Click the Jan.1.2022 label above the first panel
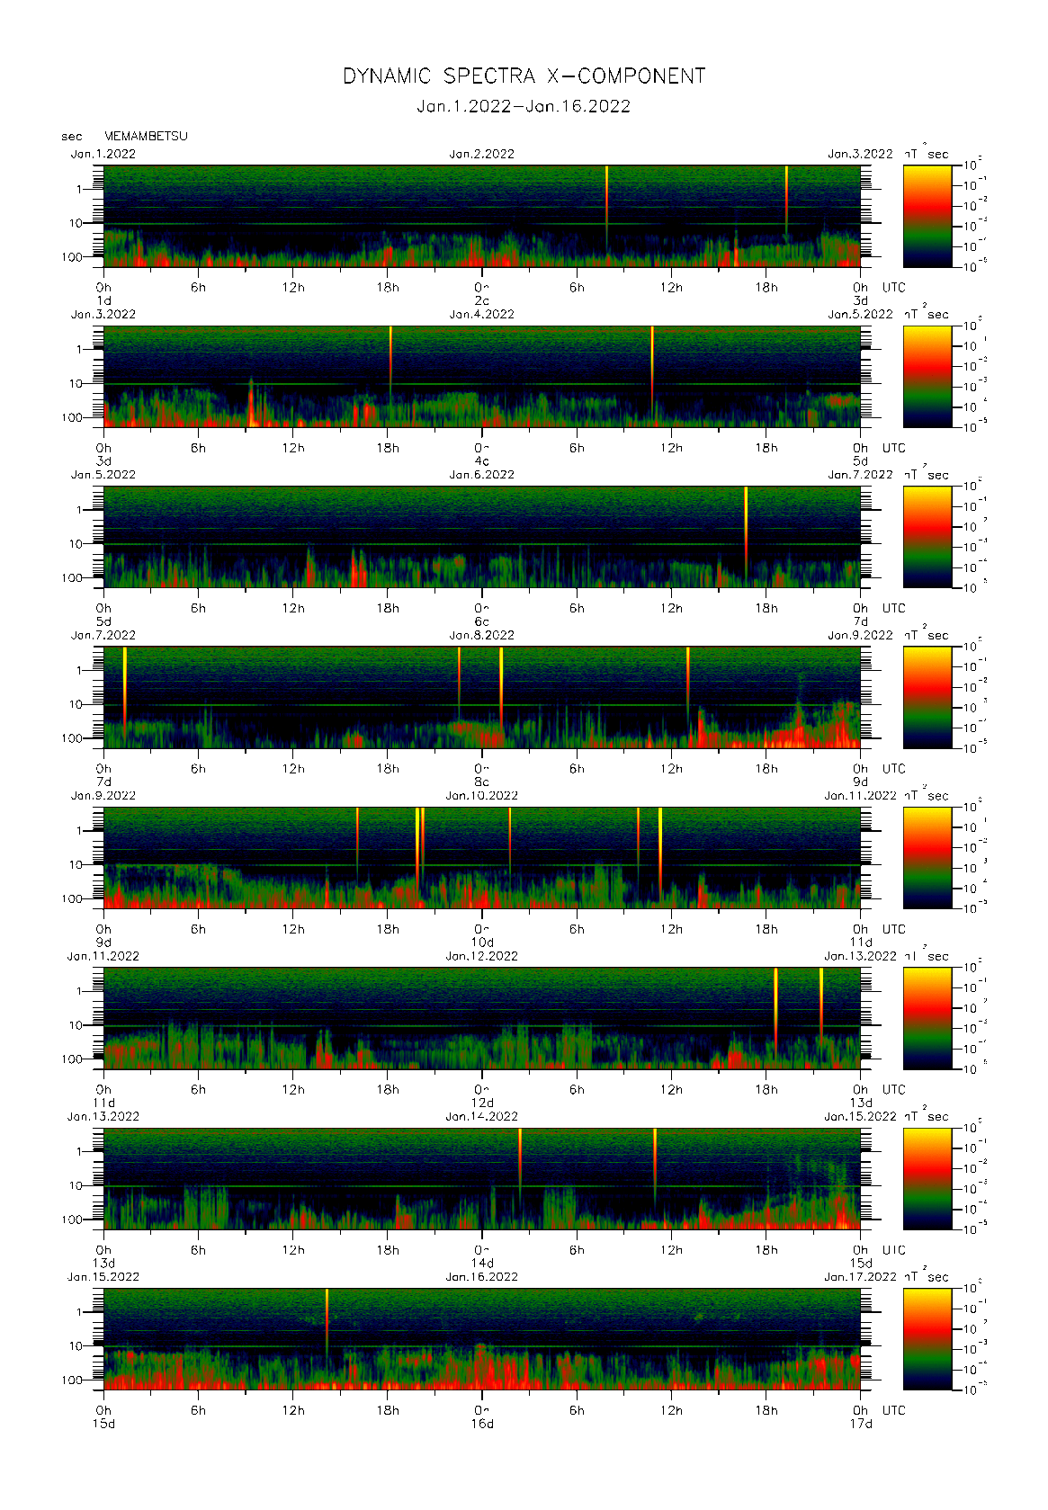Image resolution: width=1048 pixels, height=1510 pixels. 103,154
